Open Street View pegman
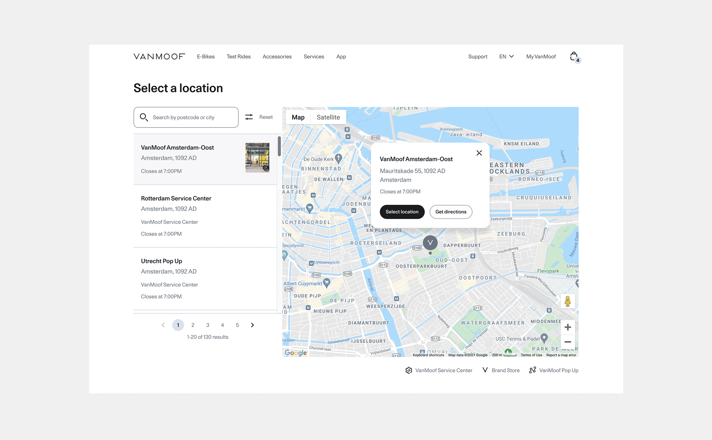 pyautogui.click(x=567, y=301)
